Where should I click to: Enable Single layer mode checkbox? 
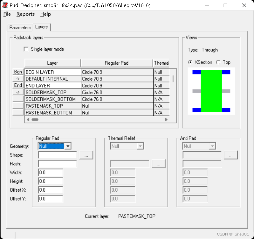26,49
